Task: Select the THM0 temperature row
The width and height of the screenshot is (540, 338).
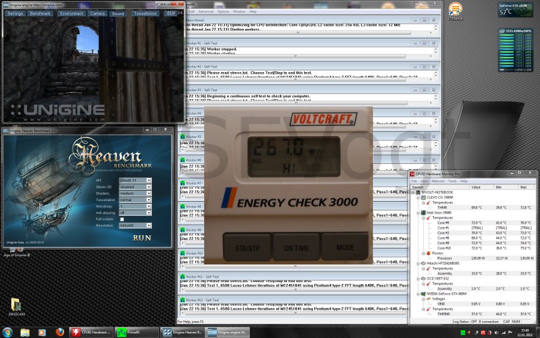Action: 473,208
